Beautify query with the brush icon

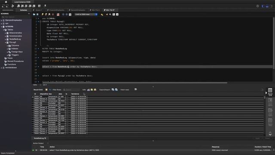pyautogui.click(x=107, y=14)
